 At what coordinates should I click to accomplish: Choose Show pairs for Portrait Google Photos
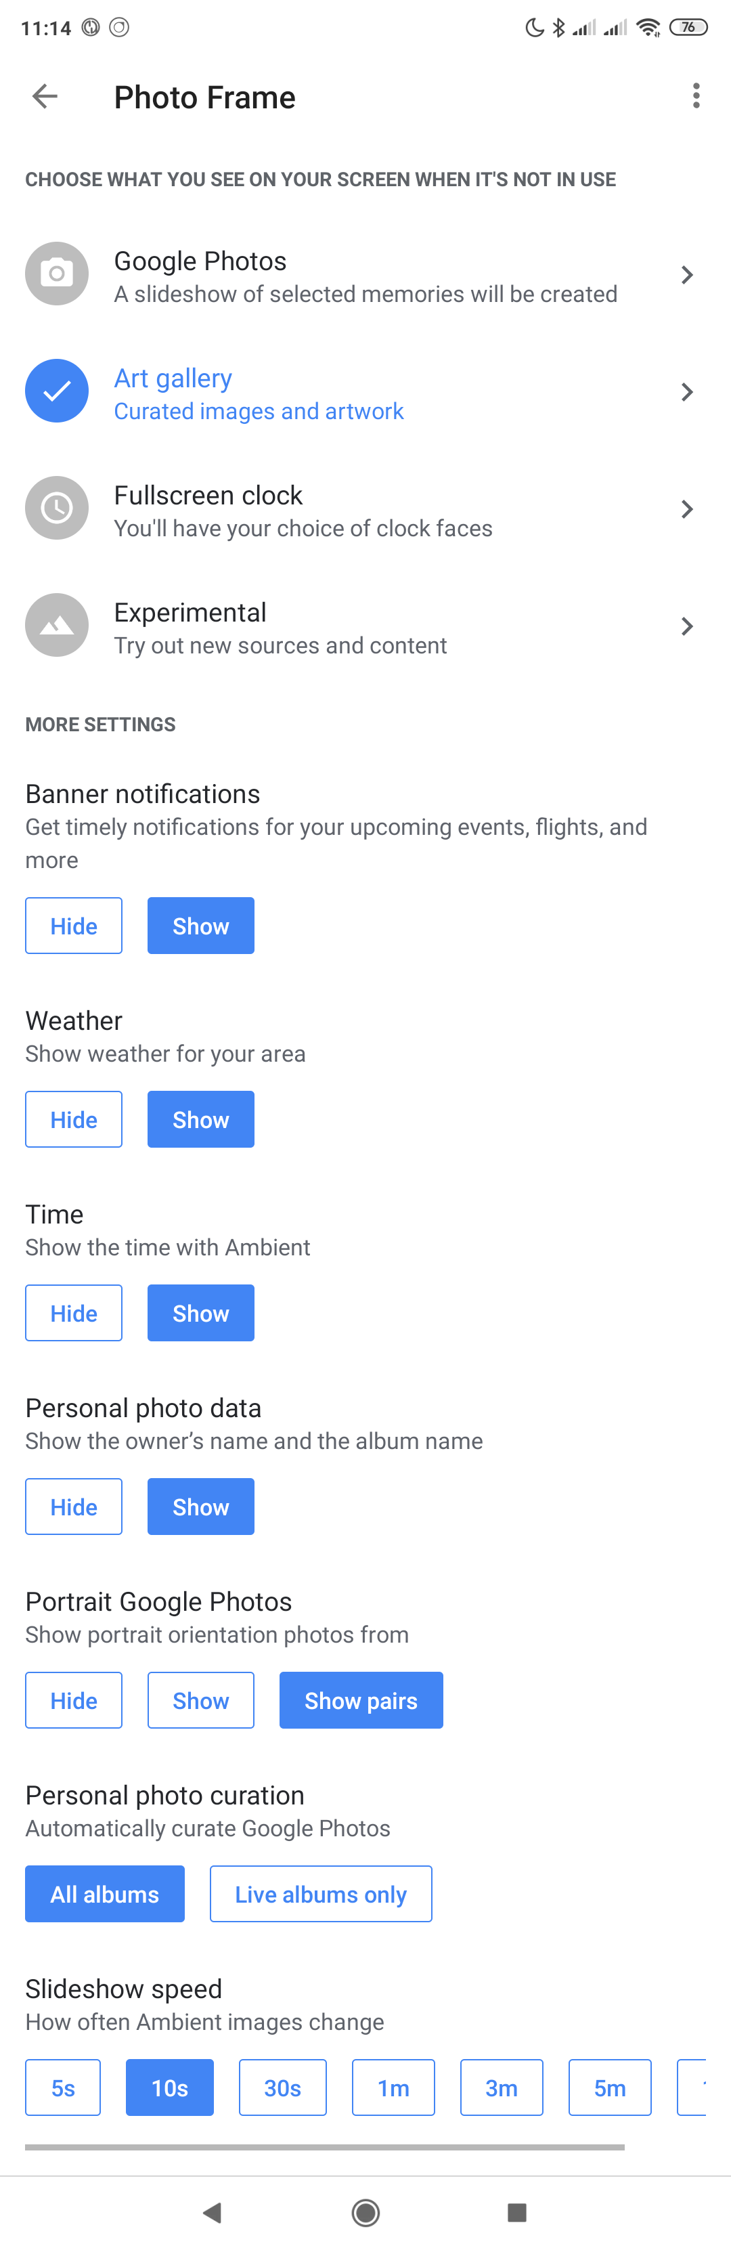click(x=361, y=1700)
